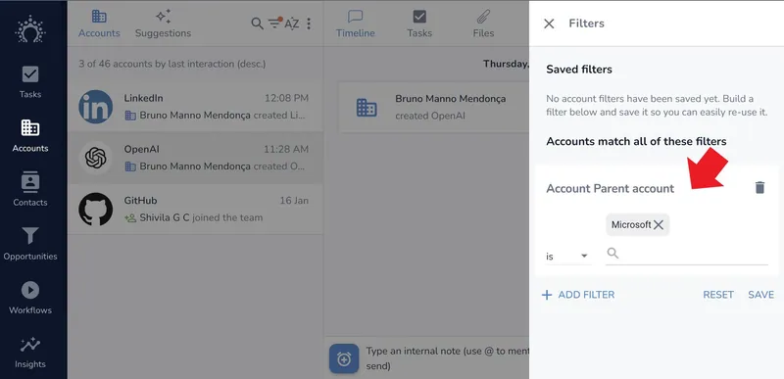The height and width of the screenshot is (379, 784).
Task: Select the LinkedIn account row
Action: pos(195,107)
